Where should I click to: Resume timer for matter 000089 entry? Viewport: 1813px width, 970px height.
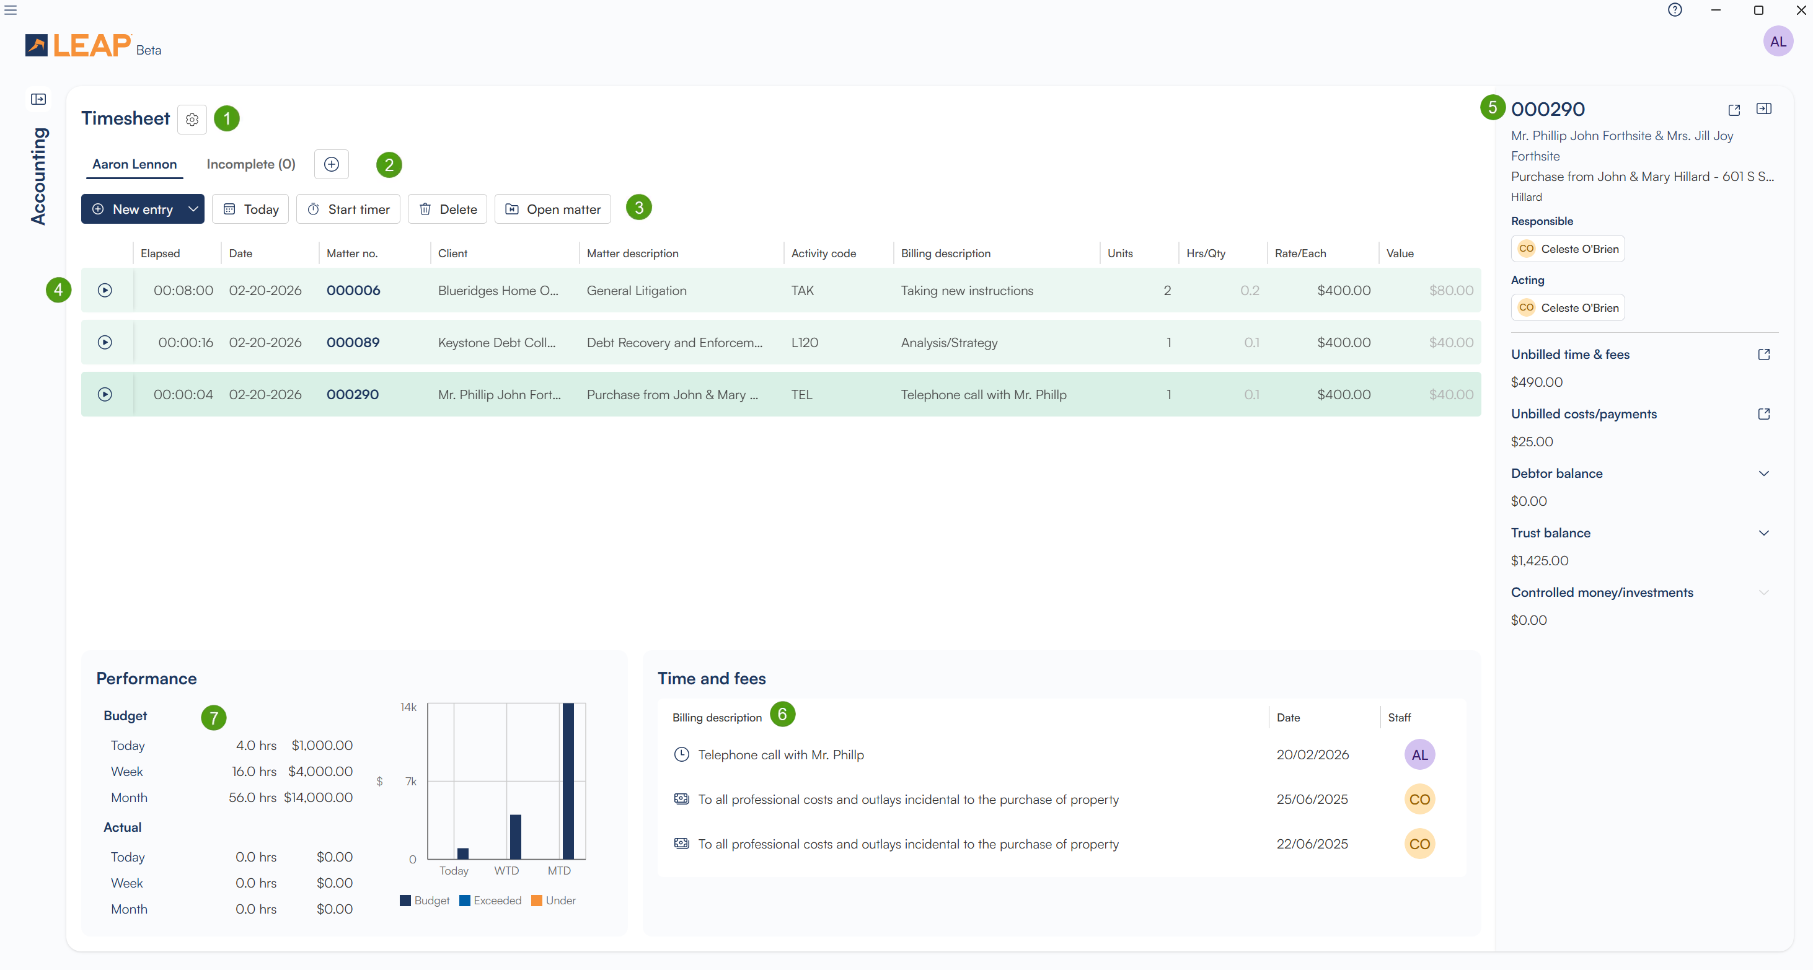(x=105, y=342)
